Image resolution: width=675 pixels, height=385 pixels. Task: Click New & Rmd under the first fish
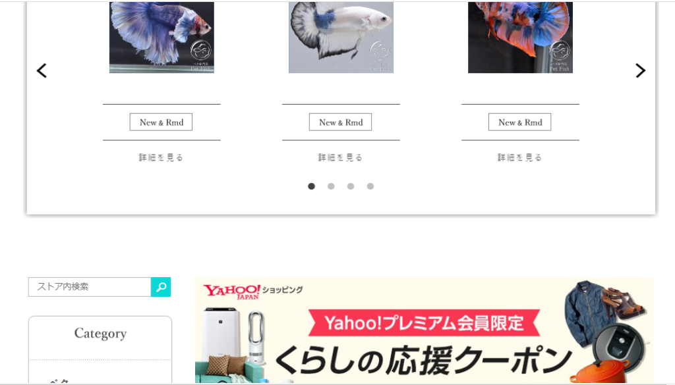(161, 122)
